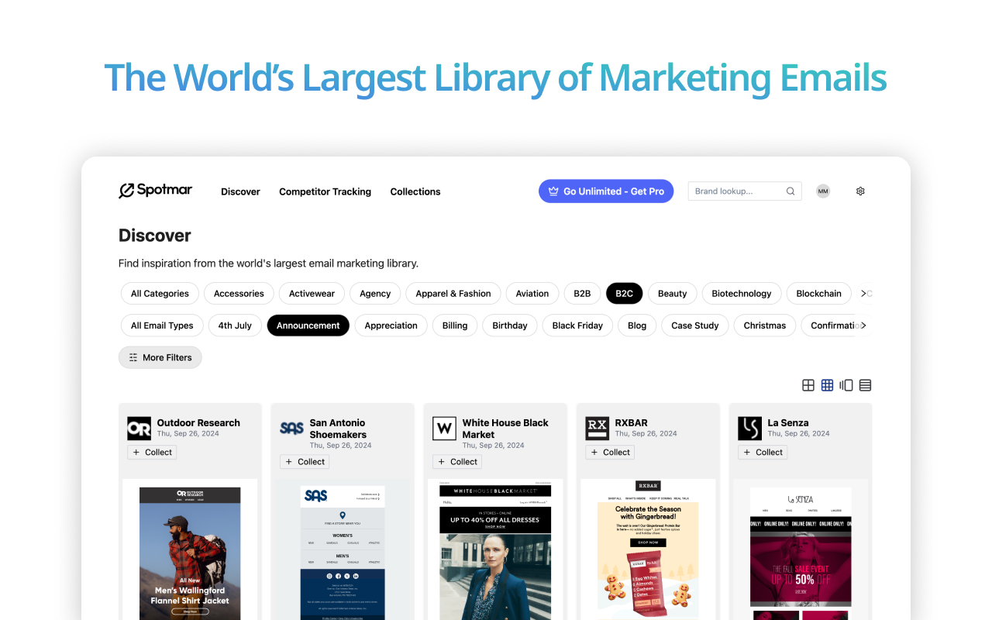
Task: Filter by Appreciation email type
Action: (x=391, y=325)
